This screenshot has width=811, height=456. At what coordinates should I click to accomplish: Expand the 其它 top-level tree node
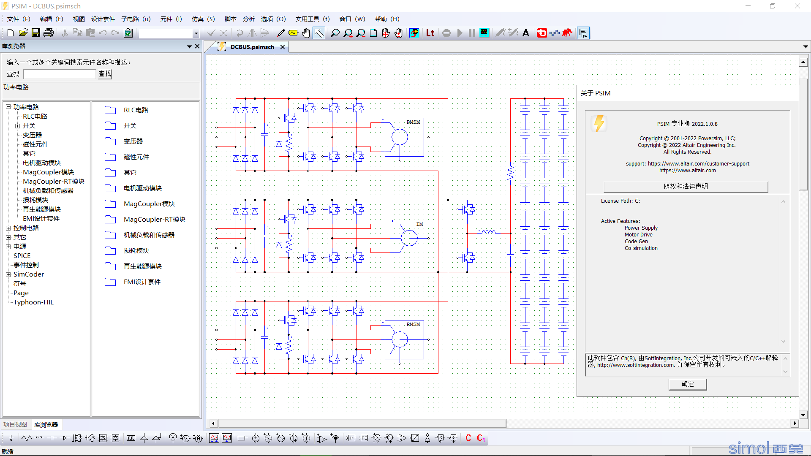click(x=8, y=237)
